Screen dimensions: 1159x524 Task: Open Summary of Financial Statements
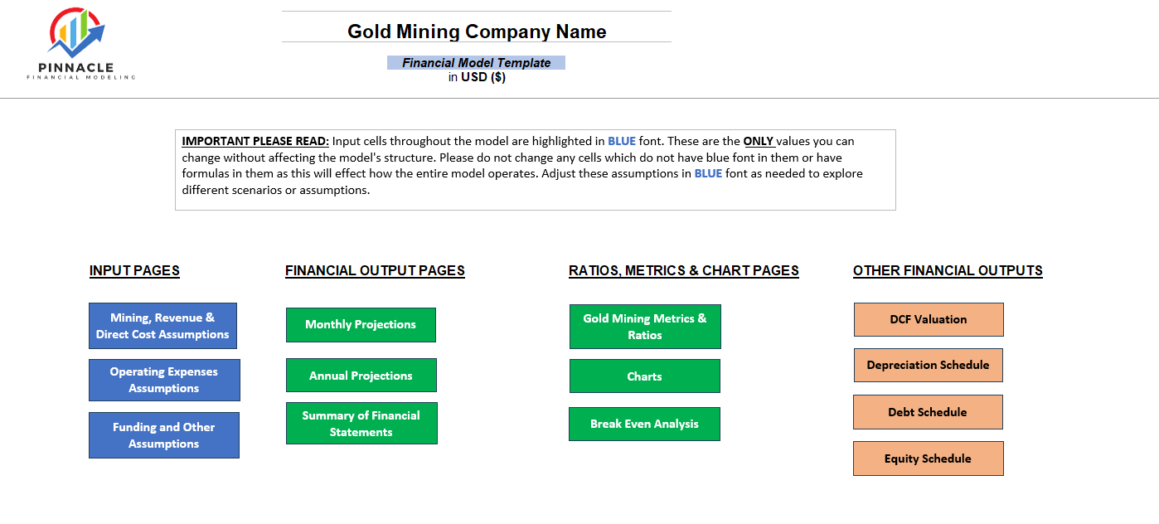click(x=361, y=423)
